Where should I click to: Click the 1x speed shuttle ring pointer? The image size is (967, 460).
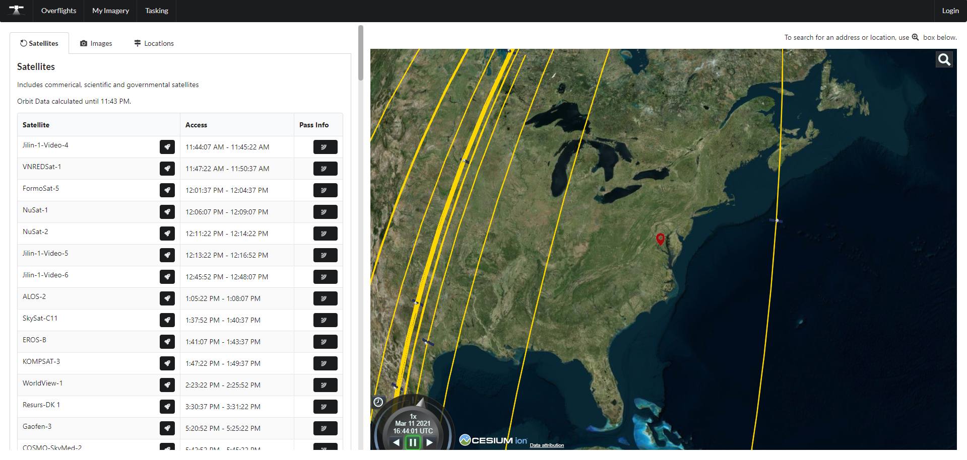tap(420, 402)
